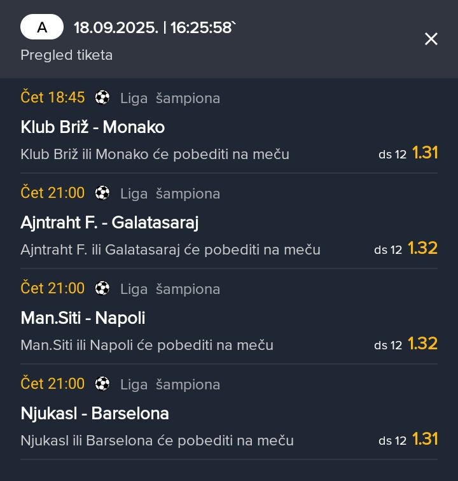Open the Klub Briž - Monako match
This screenshot has width=458, height=481.
[x=93, y=127]
